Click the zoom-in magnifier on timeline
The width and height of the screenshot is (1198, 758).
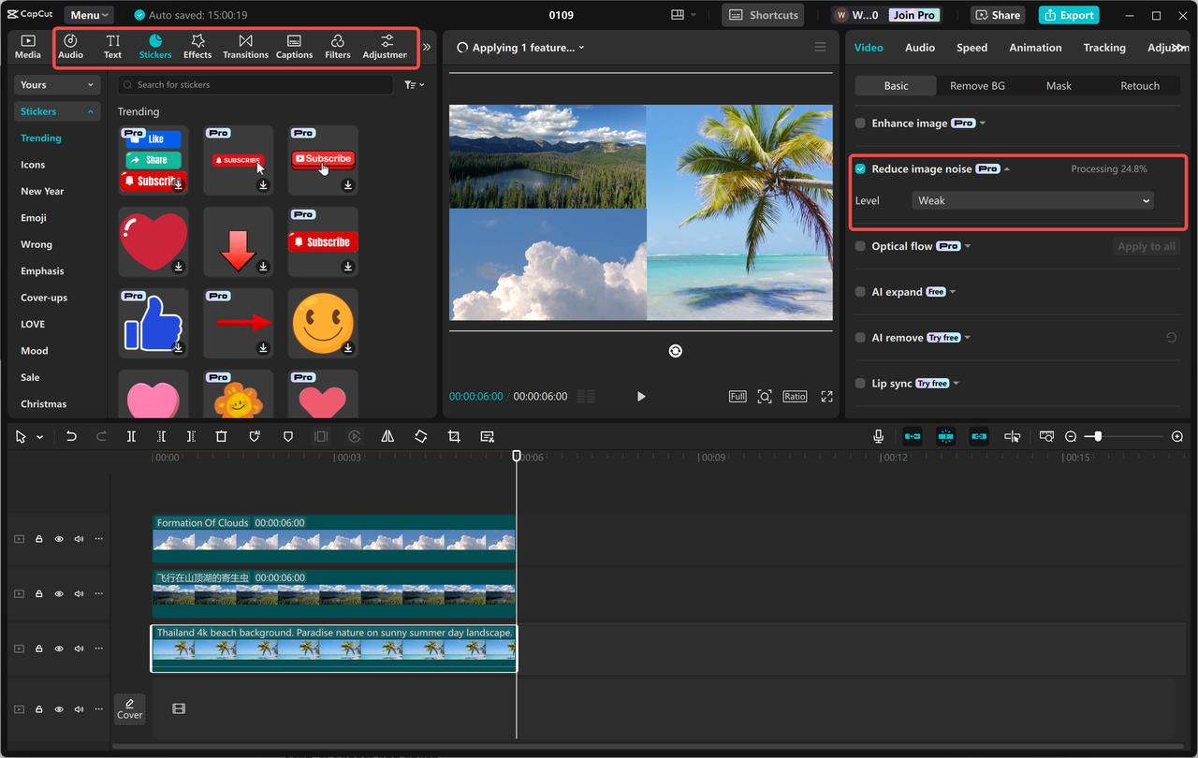click(x=1177, y=437)
